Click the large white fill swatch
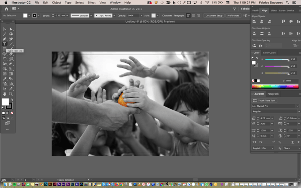The height and width of the screenshot is (188, 301). point(5,102)
